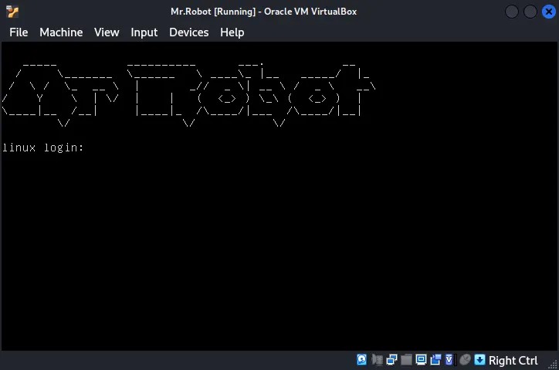This screenshot has height=370, width=559.
Task: Click the display monitor status icon
Action: 421,360
